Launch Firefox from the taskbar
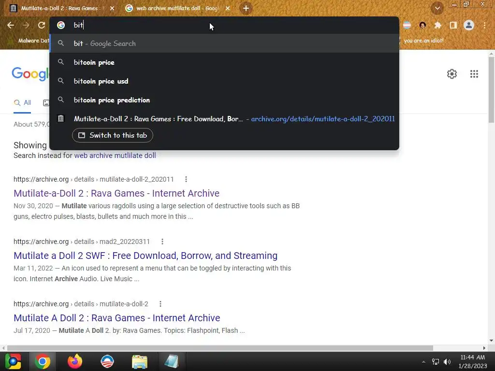Screen dimensions: 495x371 coord(75,361)
